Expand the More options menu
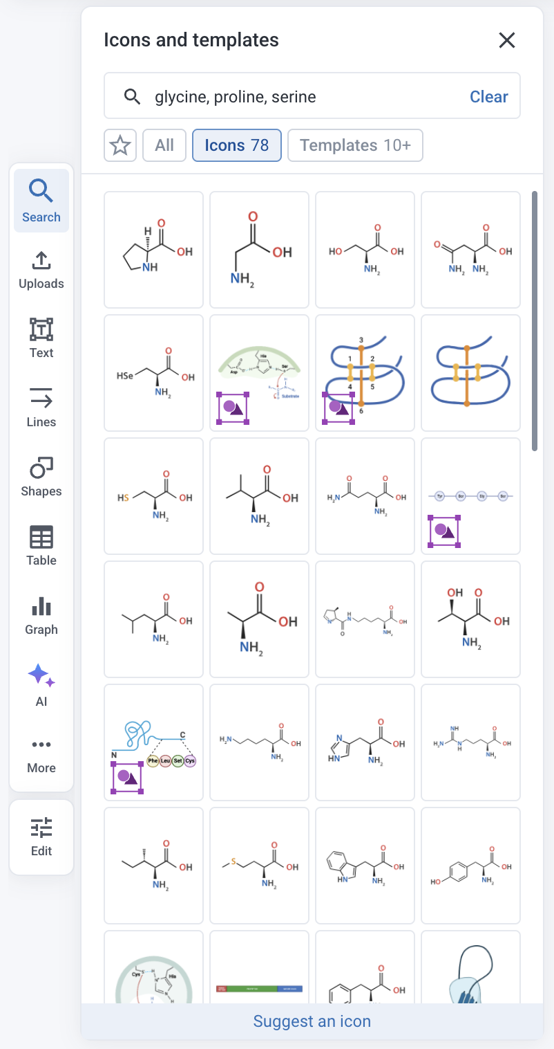The width and height of the screenshot is (554, 1049). 41,754
